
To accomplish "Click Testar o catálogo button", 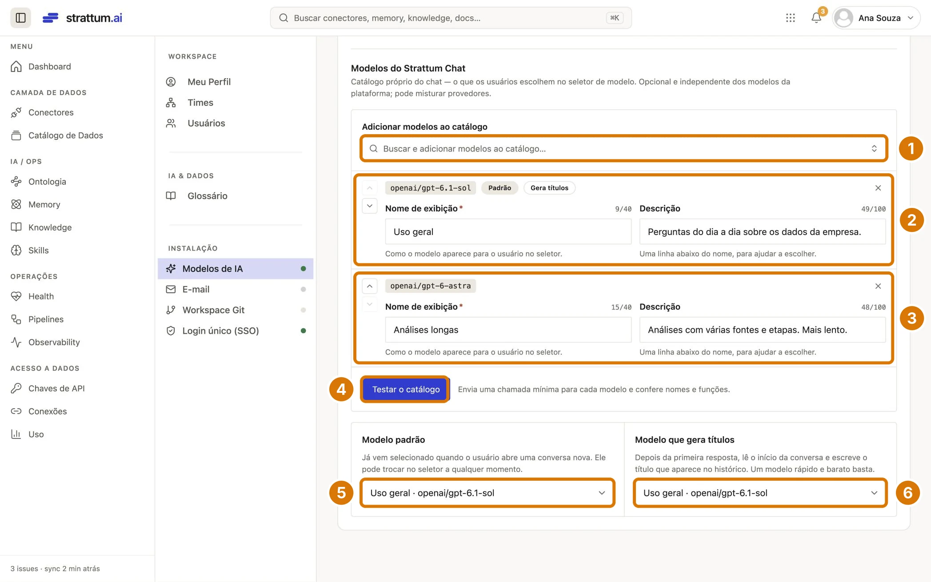I will (x=406, y=389).
